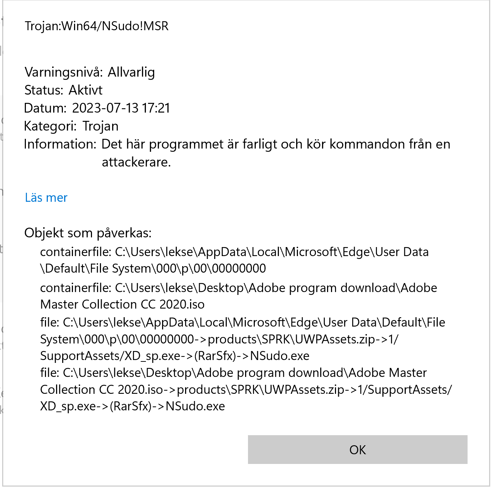The image size is (492, 492).
Task: Click the first containerfile Edge User Data path
Action: click(x=234, y=260)
